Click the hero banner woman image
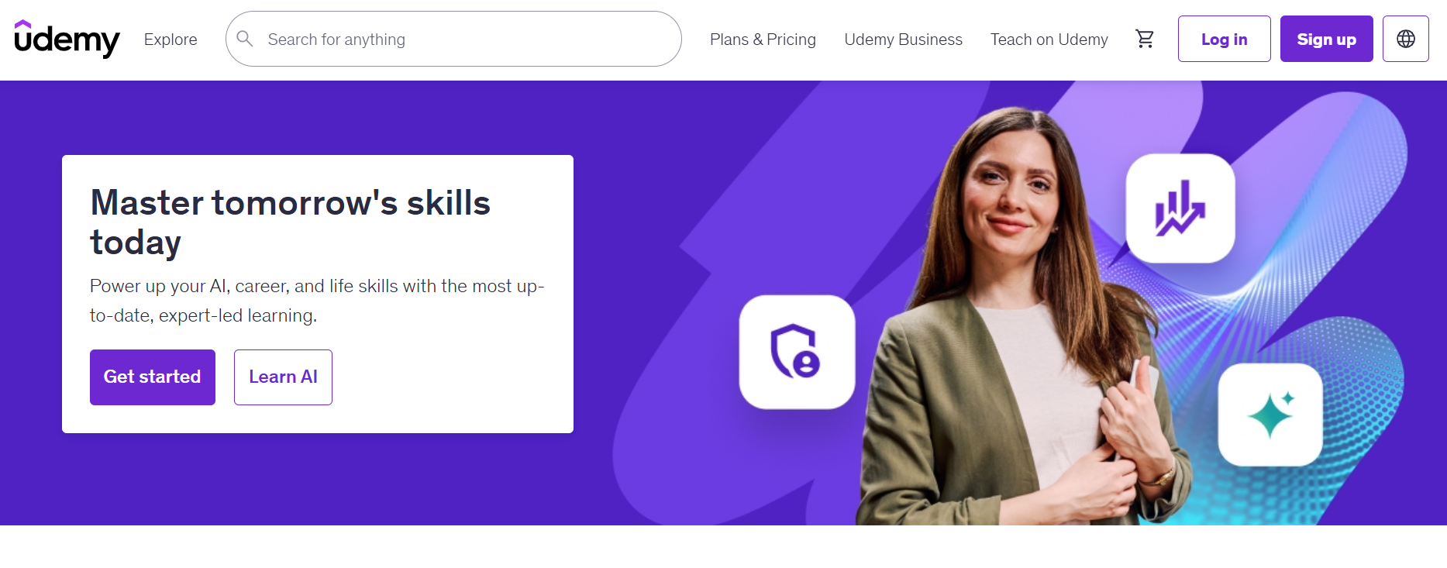 coord(1023,318)
